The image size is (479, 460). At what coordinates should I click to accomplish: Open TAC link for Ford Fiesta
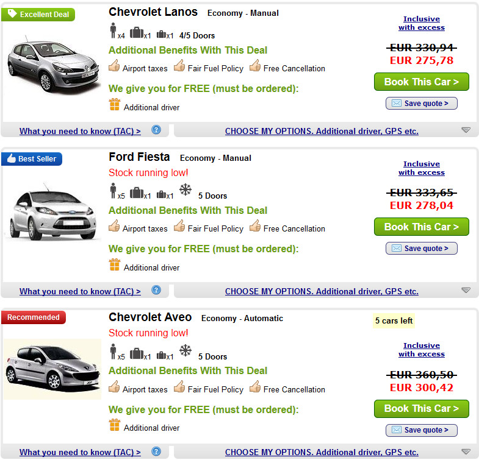pos(80,291)
